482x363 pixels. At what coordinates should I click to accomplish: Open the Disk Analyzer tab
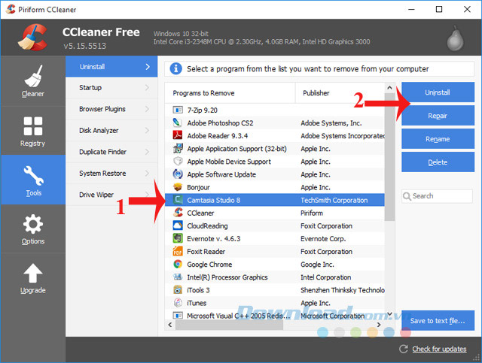[111, 131]
